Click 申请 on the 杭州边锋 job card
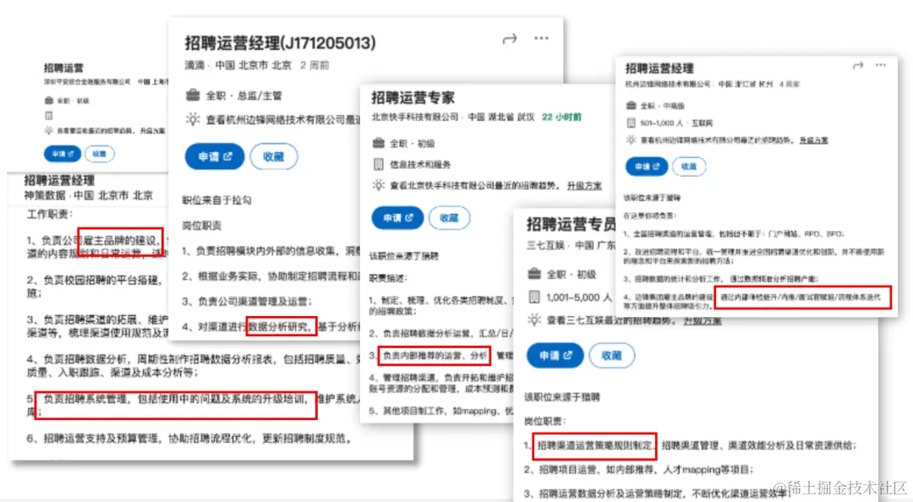The height and width of the screenshot is (502, 913). click(646, 166)
